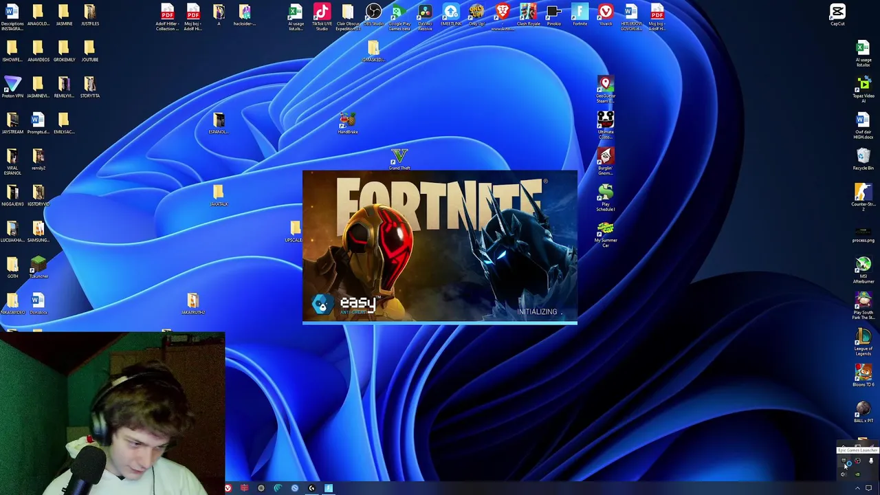Open the Prompts Word document
880x495 pixels.
pos(38,123)
